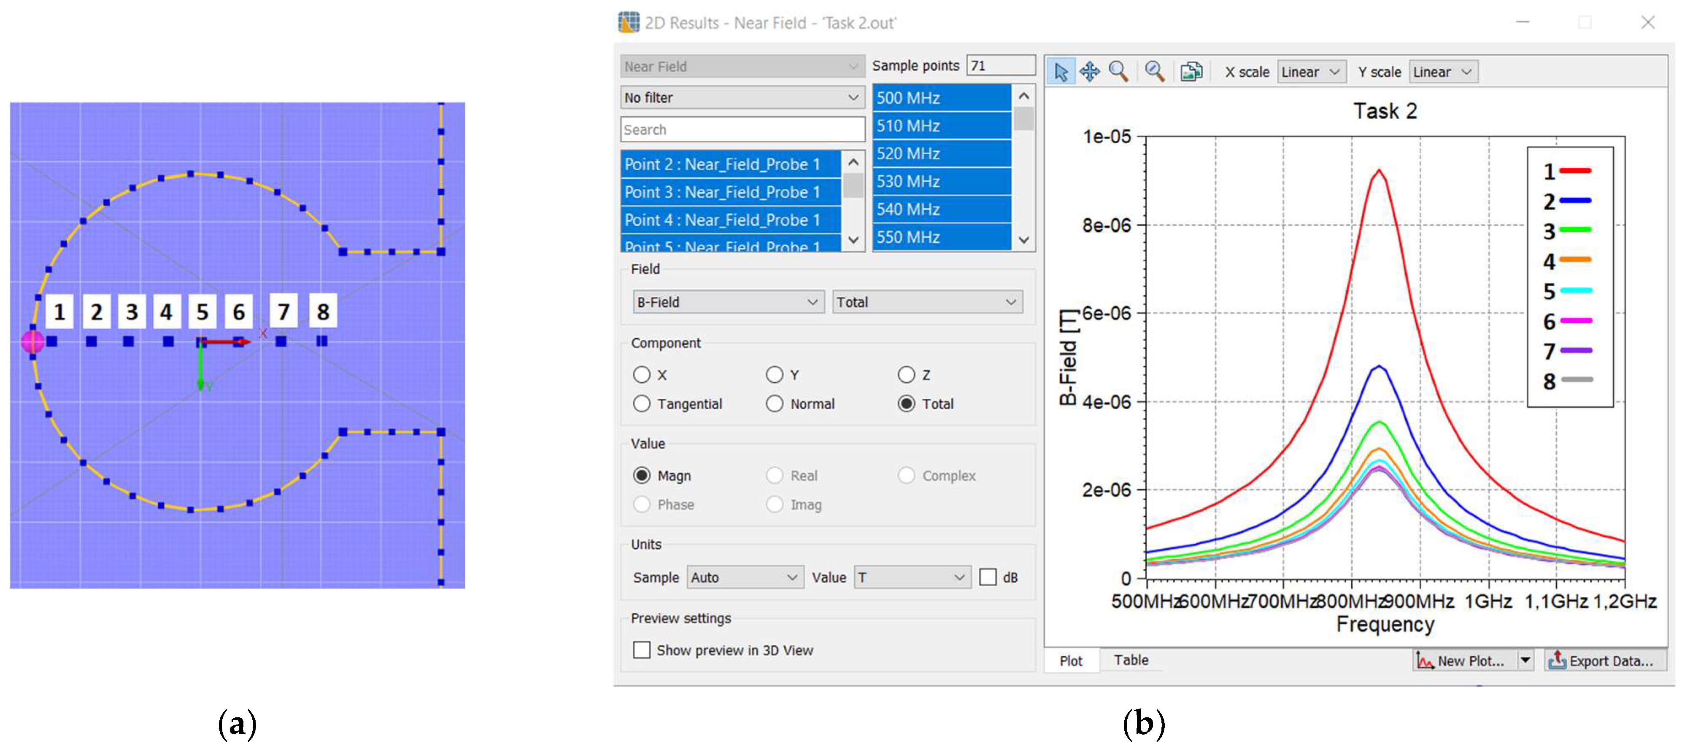Viewport: 1682px width, 746px height.
Task: Click the reset zoom magnifier icon
Action: coord(1155,72)
